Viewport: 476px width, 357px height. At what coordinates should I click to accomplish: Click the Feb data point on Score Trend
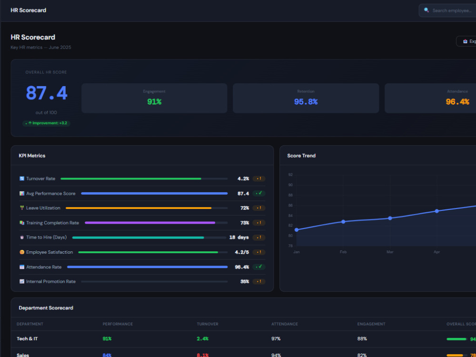(343, 222)
